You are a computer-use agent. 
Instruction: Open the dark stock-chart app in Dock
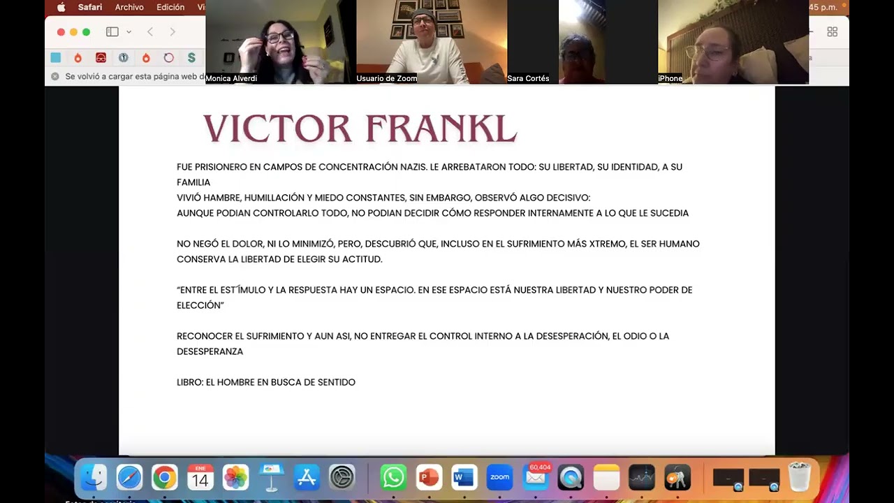pos(642,478)
